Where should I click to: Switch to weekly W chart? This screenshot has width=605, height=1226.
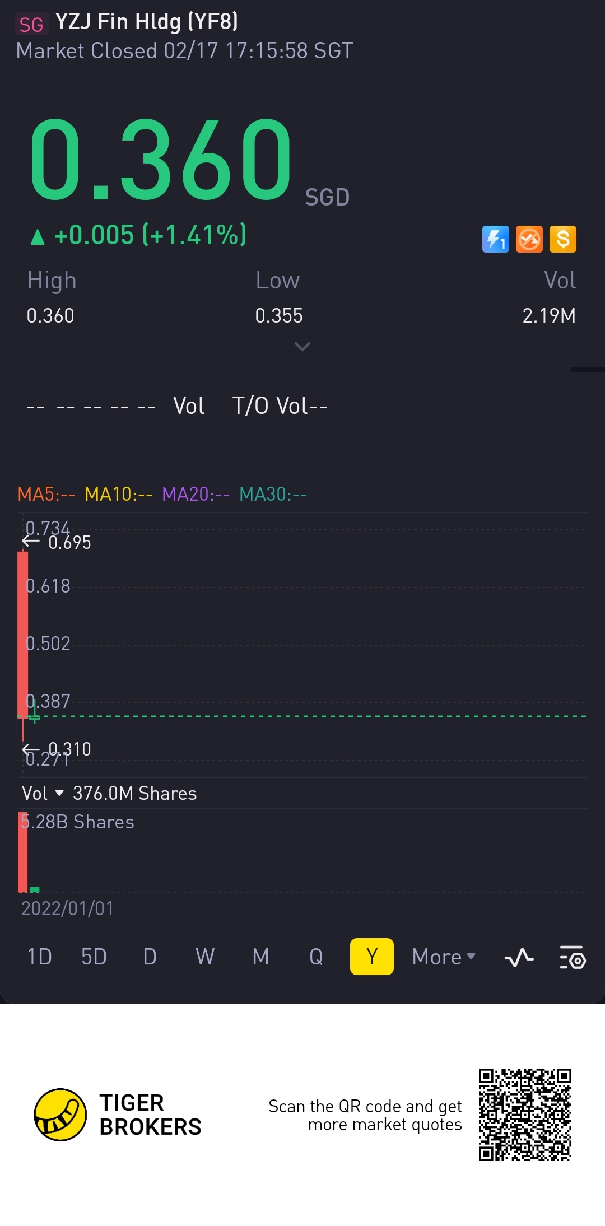pos(205,957)
